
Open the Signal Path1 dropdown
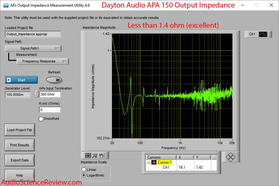point(33,48)
